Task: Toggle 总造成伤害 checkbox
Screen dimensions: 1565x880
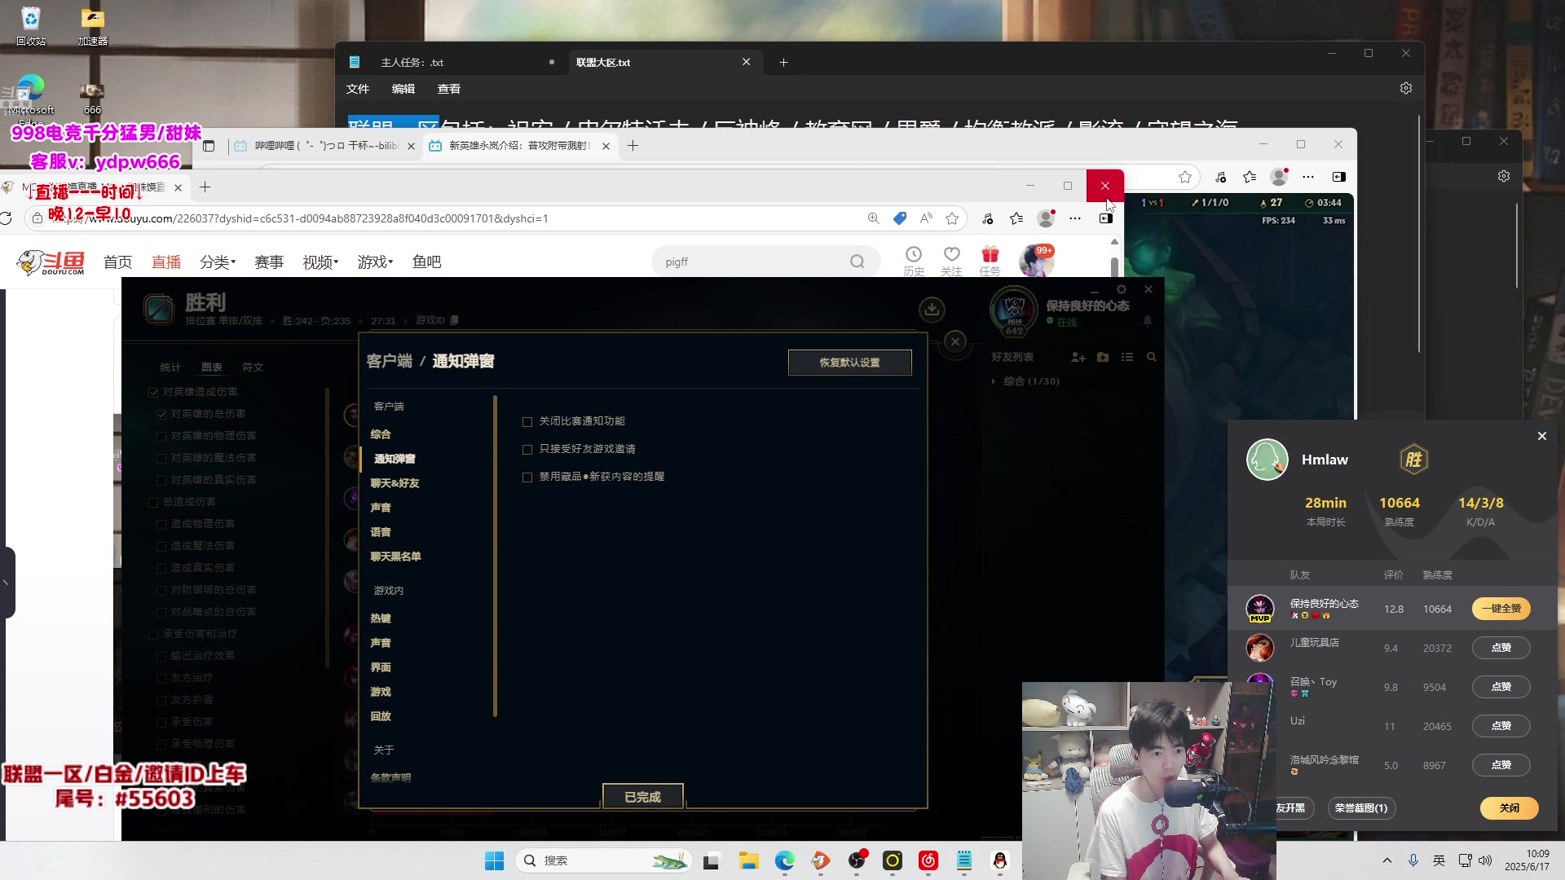Action: [153, 503]
